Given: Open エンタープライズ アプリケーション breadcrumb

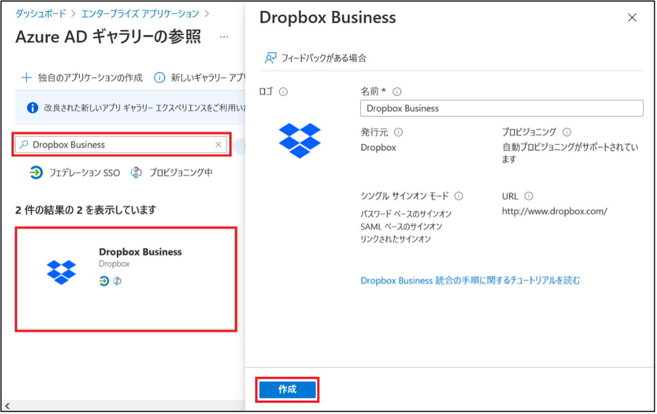Looking at the screenshot, I should click(140, 13).
